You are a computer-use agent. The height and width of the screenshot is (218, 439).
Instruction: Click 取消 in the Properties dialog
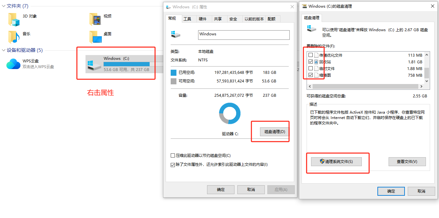[251, 190]
